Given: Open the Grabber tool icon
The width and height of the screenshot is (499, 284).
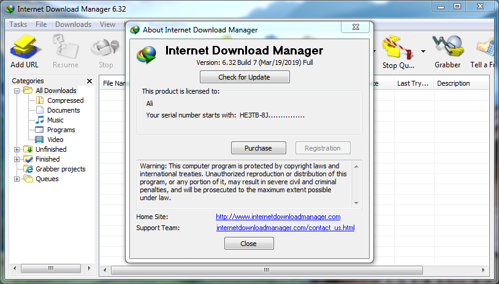Looking at the screenshot, I should (x=448, y=47).
